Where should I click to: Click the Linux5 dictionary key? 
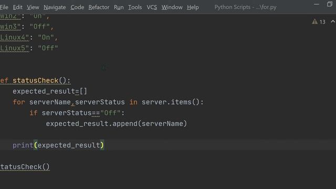pyautogui.click(x=14, y=48)
